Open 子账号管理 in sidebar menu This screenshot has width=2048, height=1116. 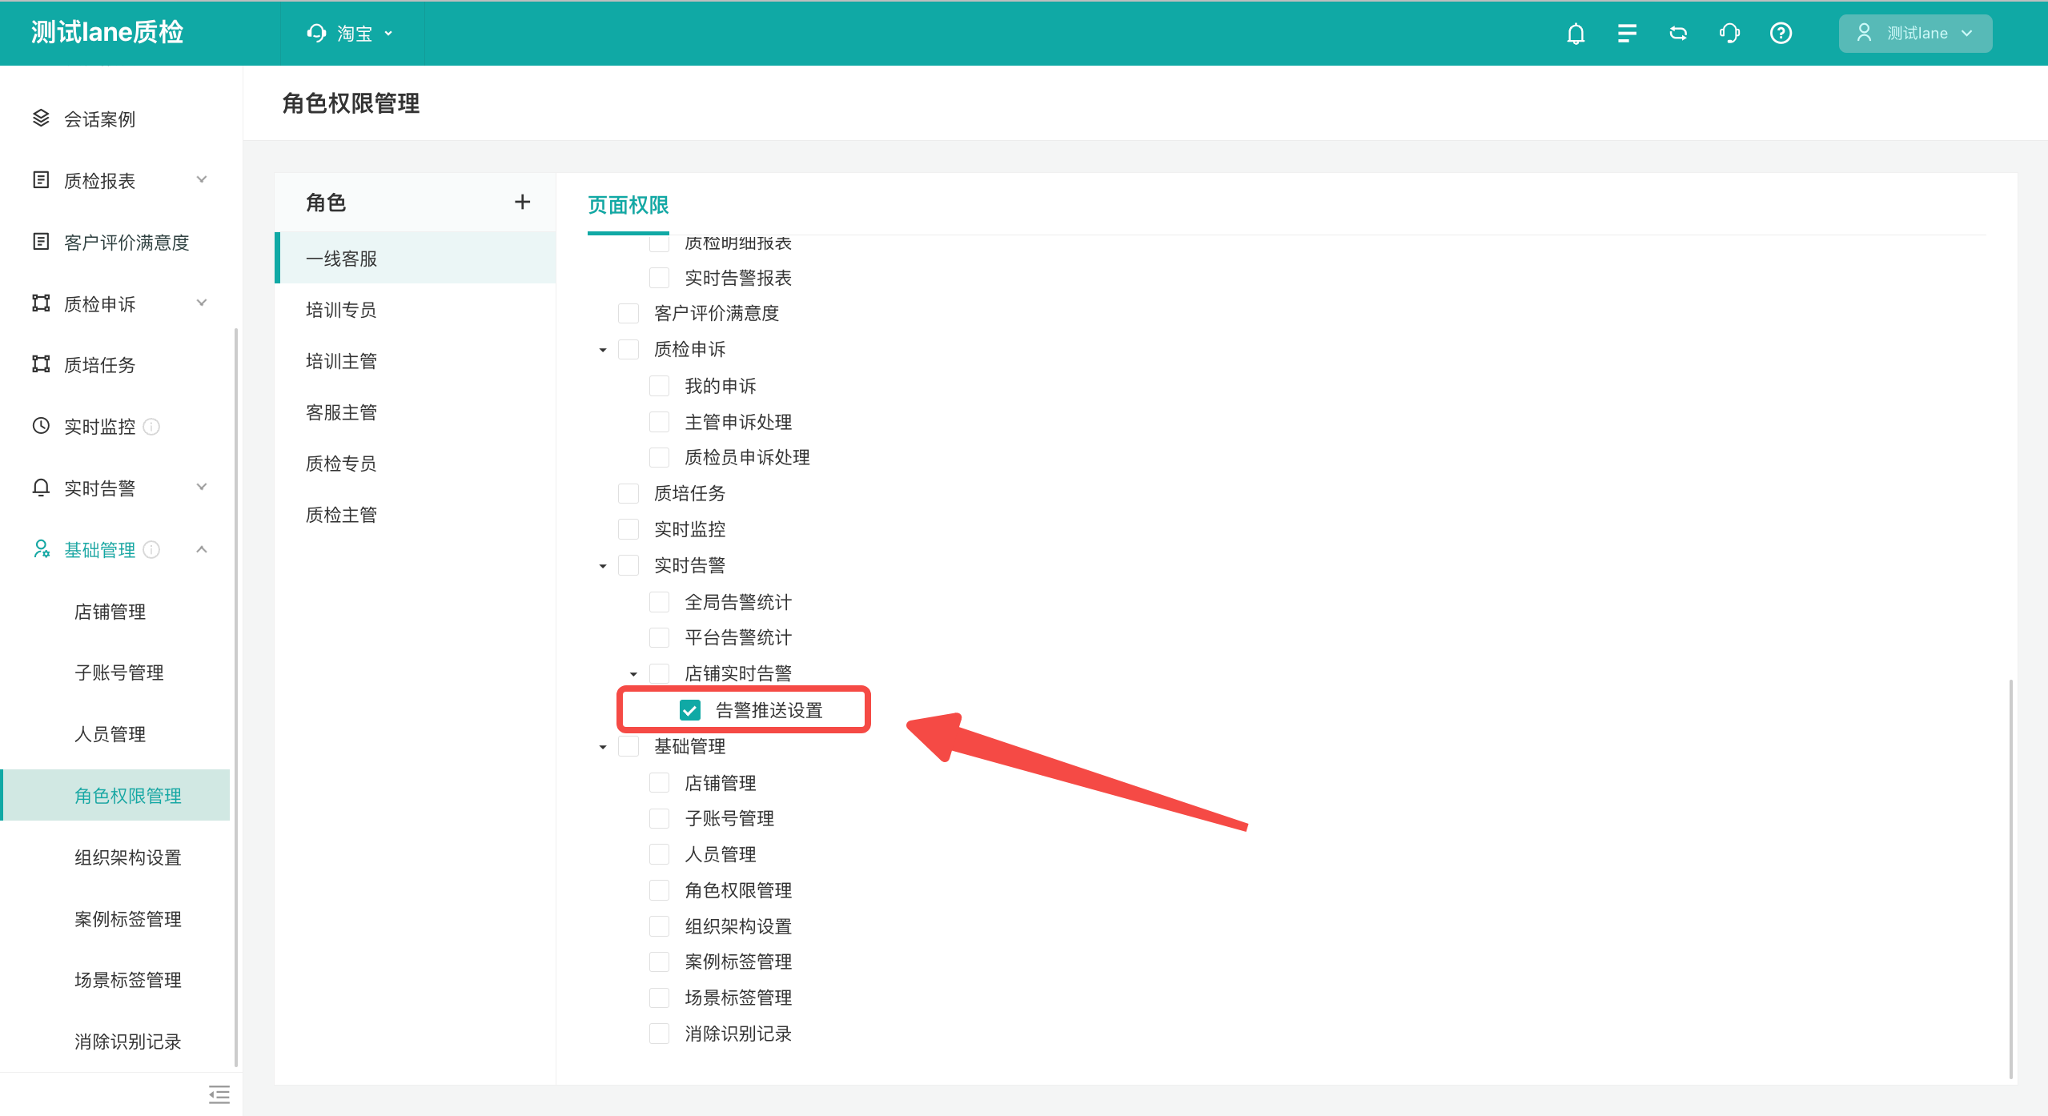click(x=119, y=672)
